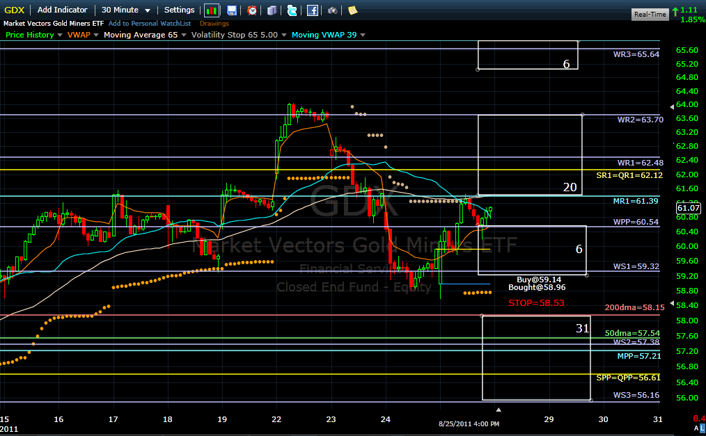Click the Buy@59.14 annotation
Image resolution: width=706 pixels, height=436 pixels.
pos(539,280)
